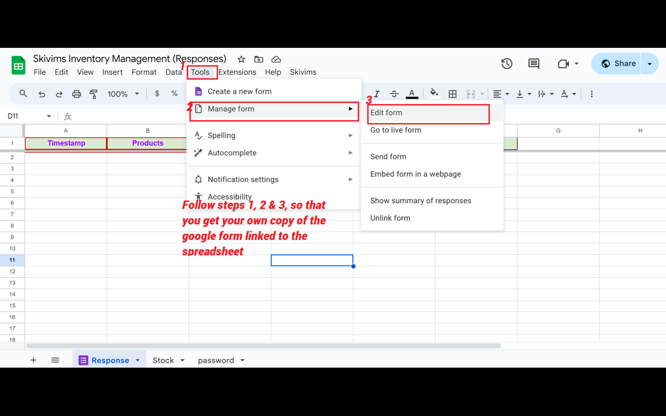Viewport: 666px width, 416px height.
Task: Open the text wrapping dropdown
Action: [x=545, y=94]
